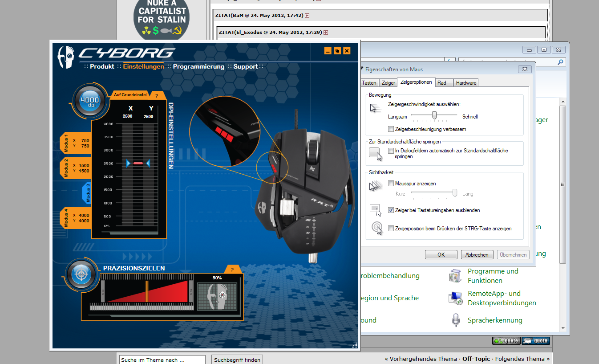Click the Auf Grundeinstel reset button

[130, 95]
